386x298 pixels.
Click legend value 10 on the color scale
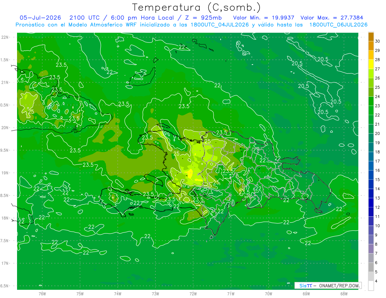click(377, 226)
